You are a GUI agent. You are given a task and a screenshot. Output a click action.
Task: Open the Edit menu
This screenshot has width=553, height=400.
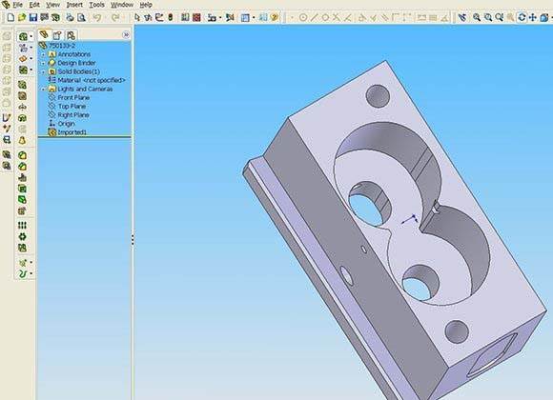coord(34,5)
